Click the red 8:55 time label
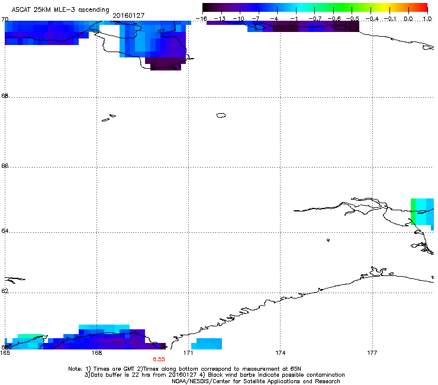 pyautogui.click(x=159, y=360)
